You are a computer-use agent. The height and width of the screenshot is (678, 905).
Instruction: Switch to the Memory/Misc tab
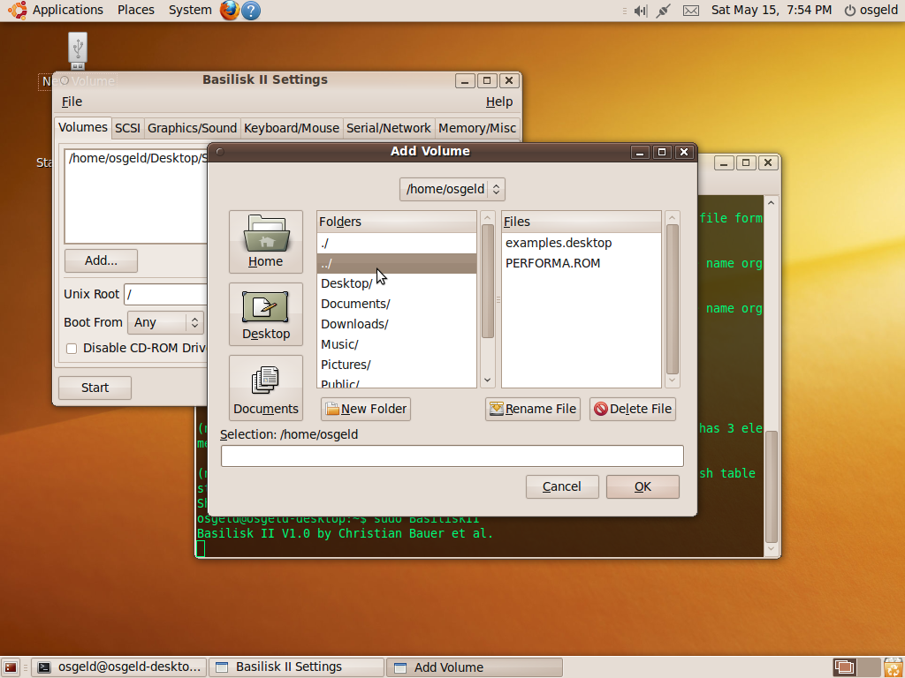(x=477, y=127)
